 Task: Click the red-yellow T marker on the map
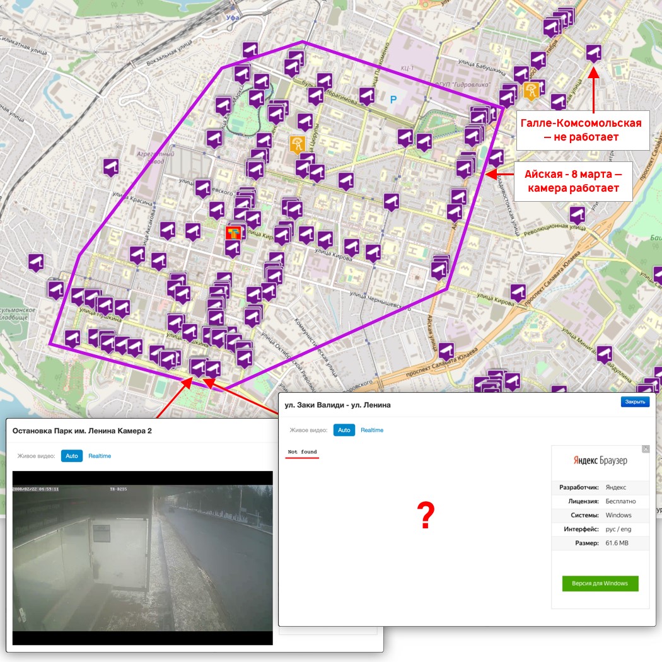[x=233, y=233]
